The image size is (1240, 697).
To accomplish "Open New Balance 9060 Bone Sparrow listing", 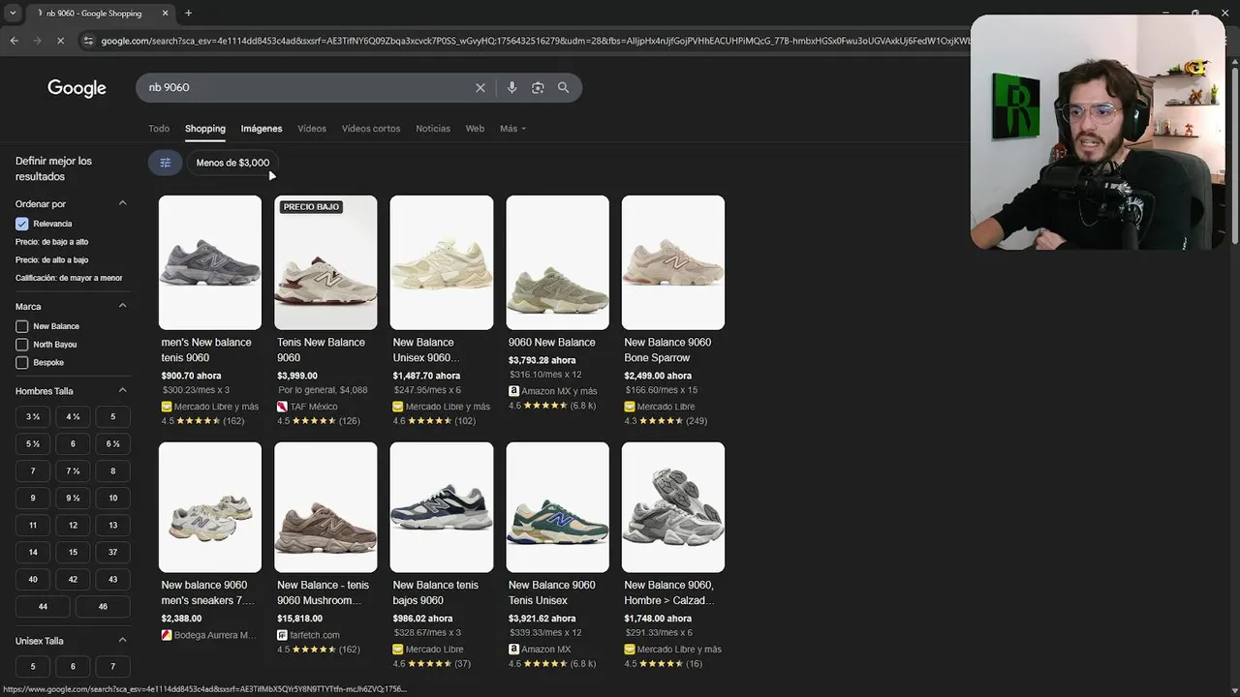I will tap(667, 349).
